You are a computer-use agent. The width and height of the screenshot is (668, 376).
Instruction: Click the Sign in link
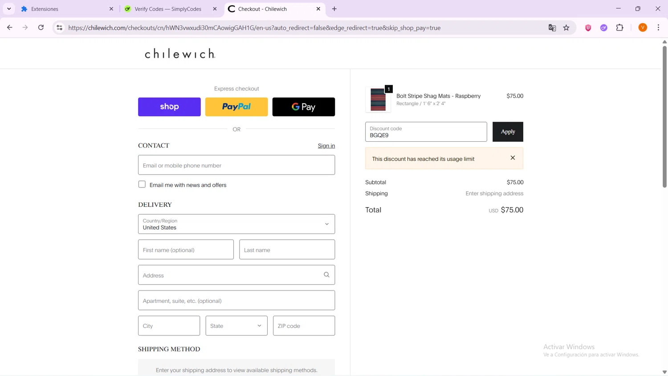click(x=326, y=146)
